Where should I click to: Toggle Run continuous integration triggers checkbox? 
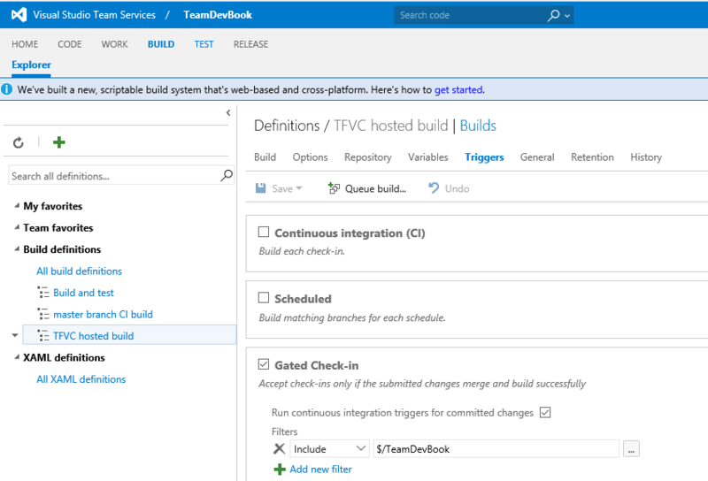(545, 412)
